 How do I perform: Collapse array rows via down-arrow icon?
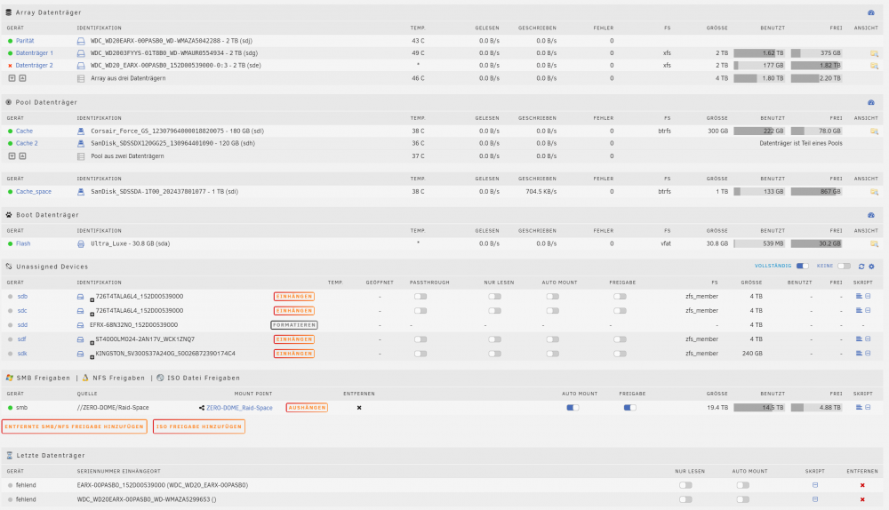[12, 78]
